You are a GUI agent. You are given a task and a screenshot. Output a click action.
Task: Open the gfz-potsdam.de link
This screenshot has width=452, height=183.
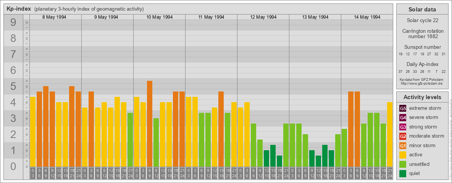[421, 83]
